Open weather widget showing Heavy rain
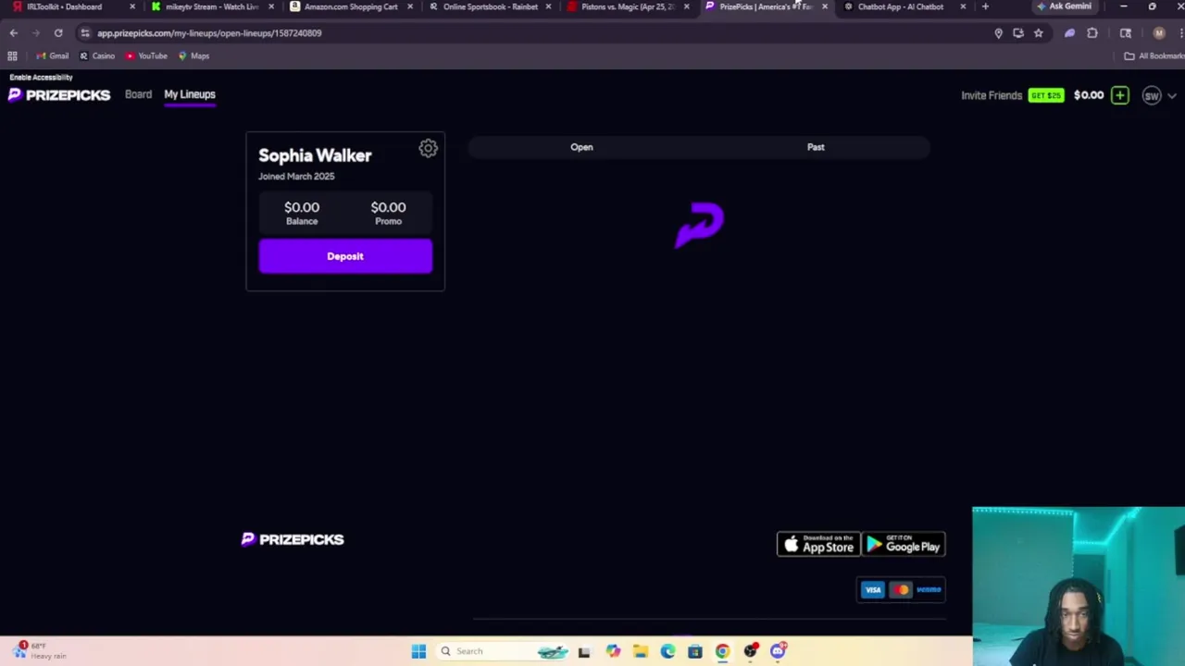Screen dimensions: 1185x666 [x=41, y=651]
